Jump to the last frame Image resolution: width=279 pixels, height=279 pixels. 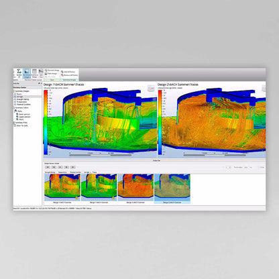point(72,167)
